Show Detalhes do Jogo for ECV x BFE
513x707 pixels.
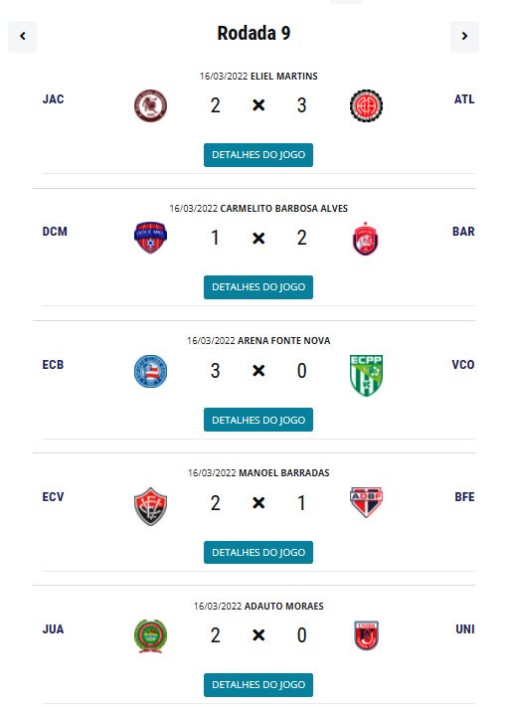pyautogui.click(x=258, y=552)
